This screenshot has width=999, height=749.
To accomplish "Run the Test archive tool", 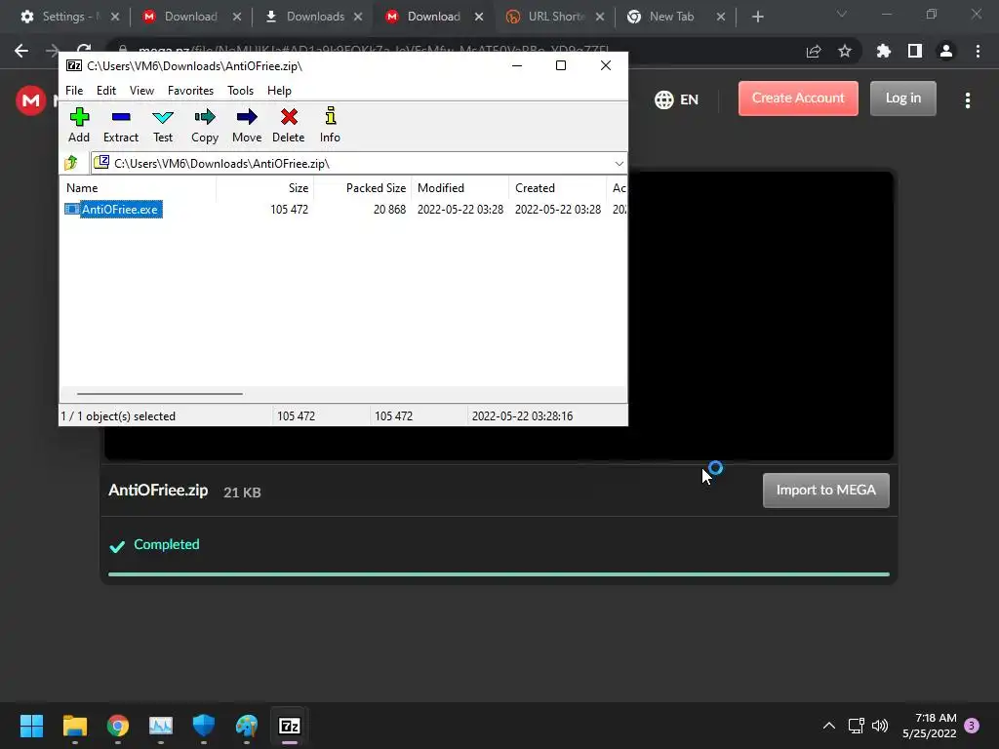I will tap(163, 125).
